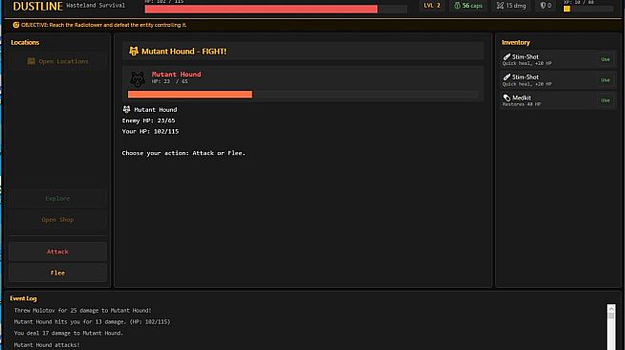Viewport: 625px width, 350px height.
Task: Click the caps currency icon
Action: [x=457, y=6]
